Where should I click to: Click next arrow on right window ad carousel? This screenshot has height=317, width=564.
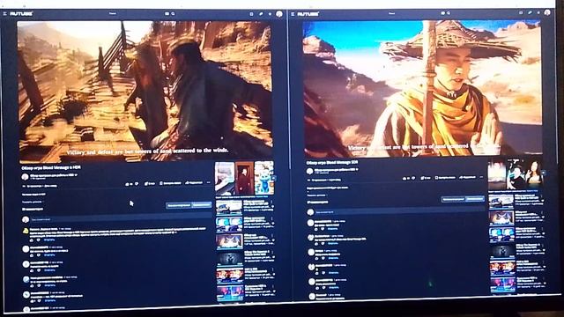(544, 173)
